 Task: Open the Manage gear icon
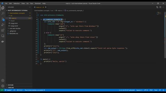(x=3, y=86)
